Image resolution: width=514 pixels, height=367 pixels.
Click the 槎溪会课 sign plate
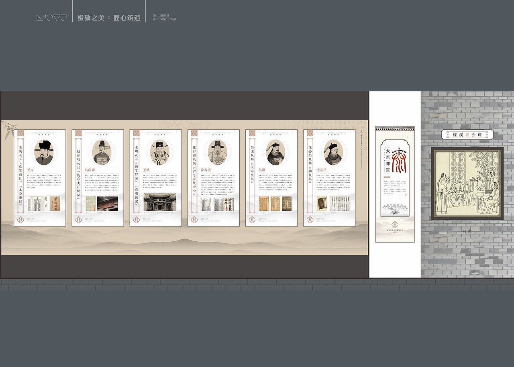(x=467, y=135)
